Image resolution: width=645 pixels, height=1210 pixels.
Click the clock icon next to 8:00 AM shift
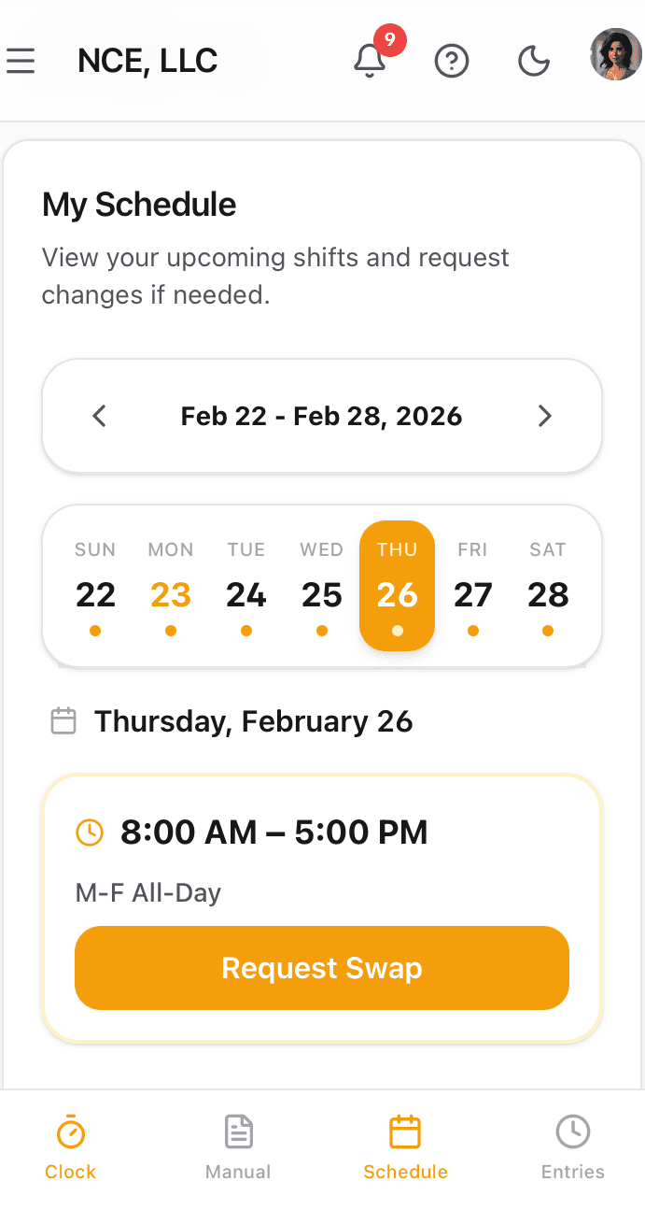click(89, 832)
